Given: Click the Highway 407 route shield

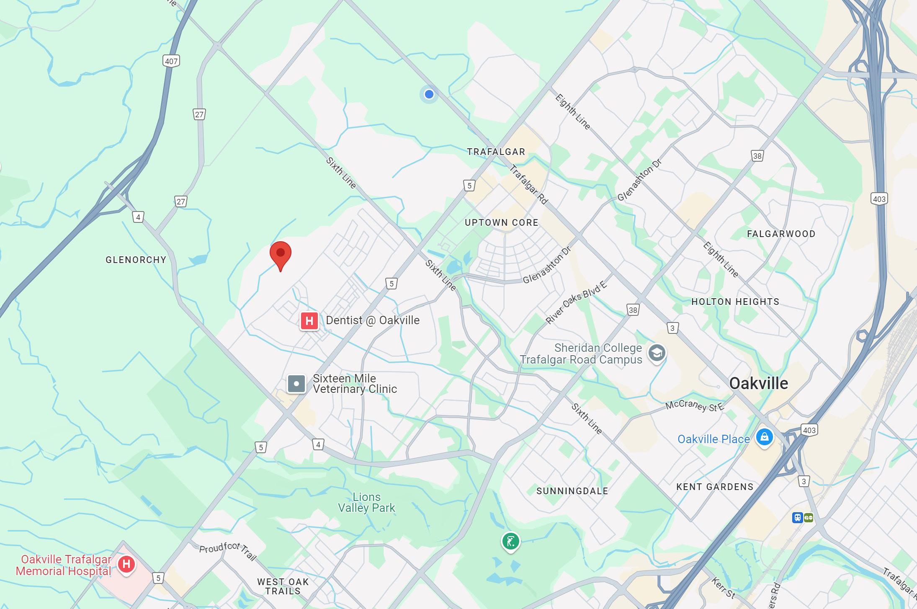Looking at the screenshot, I should [171, 61].
